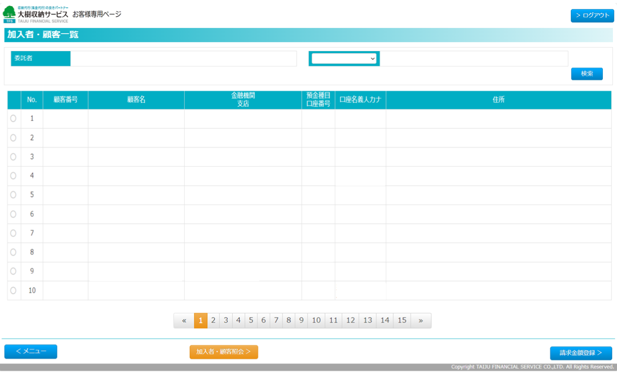Go to next pages with » arrow
Screen dimensions: 617x374
point(421,320)
